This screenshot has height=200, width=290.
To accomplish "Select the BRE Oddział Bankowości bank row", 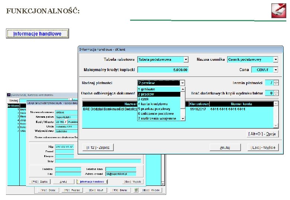I will [x=178, y=109].
